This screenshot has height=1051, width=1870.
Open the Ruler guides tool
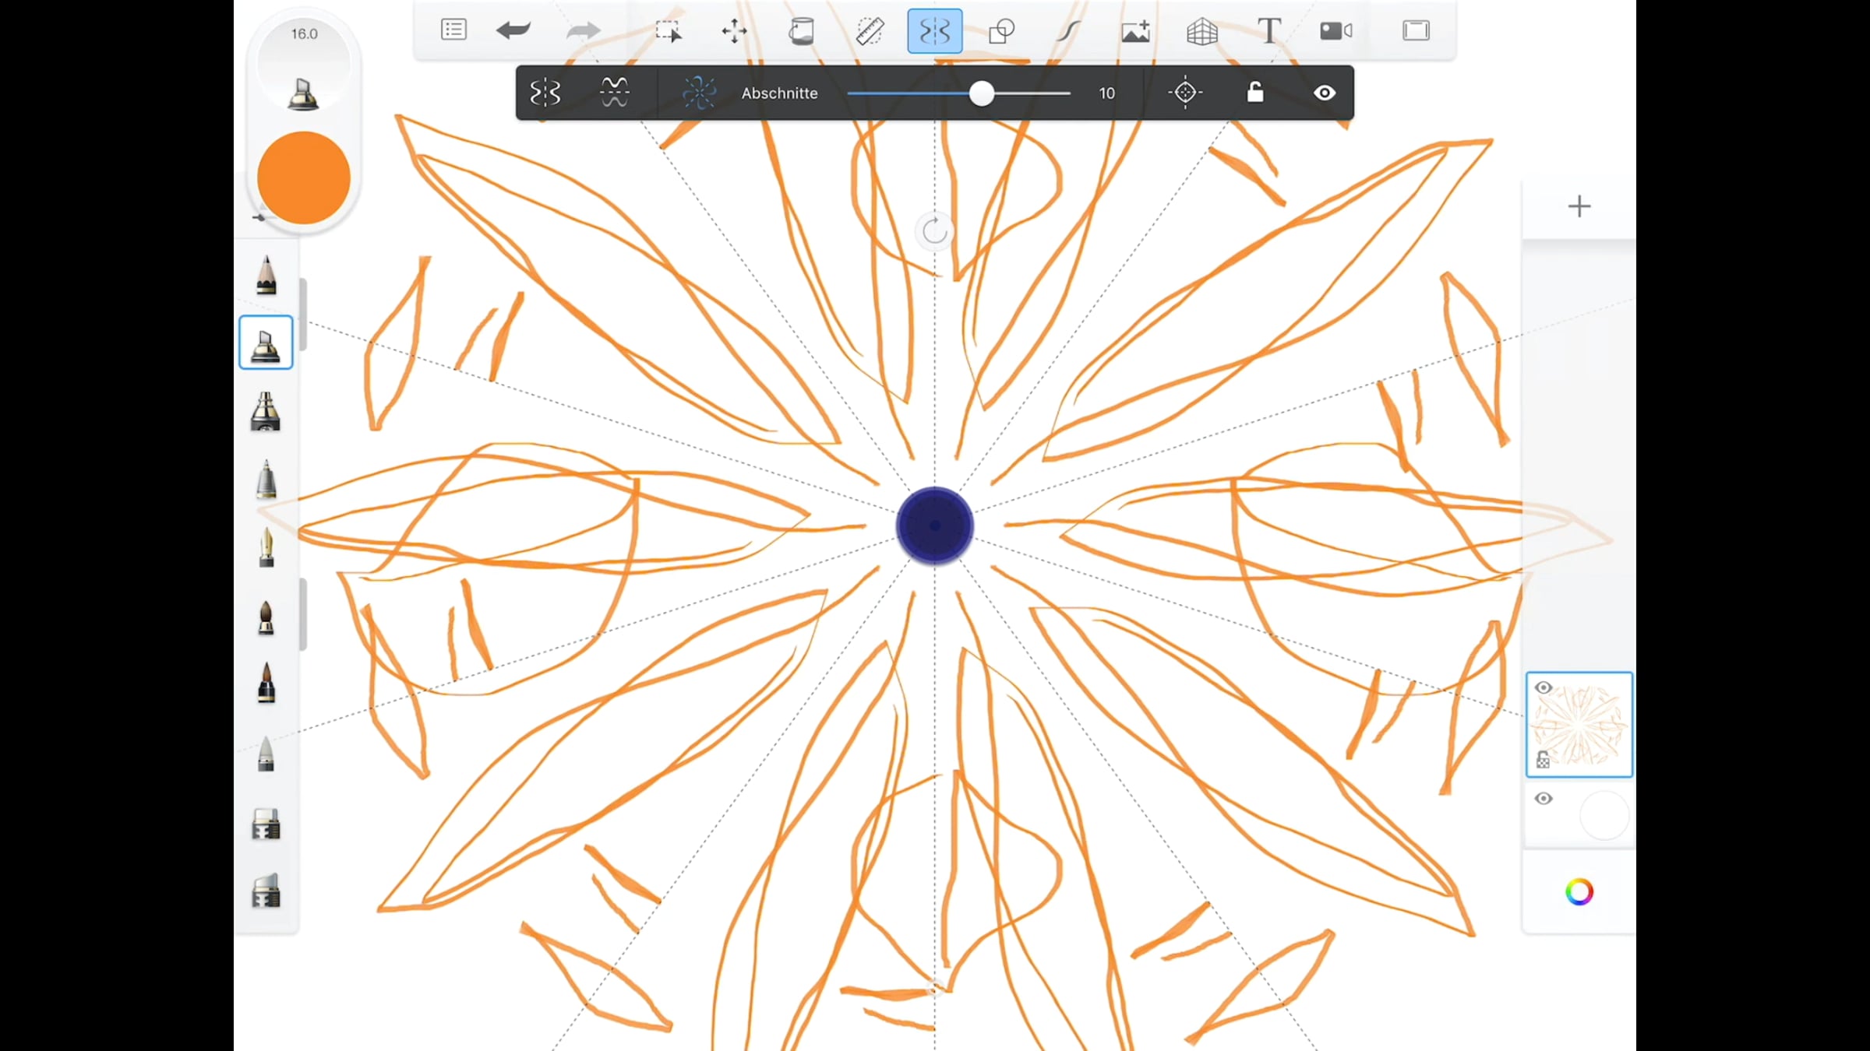coord(869,30)
